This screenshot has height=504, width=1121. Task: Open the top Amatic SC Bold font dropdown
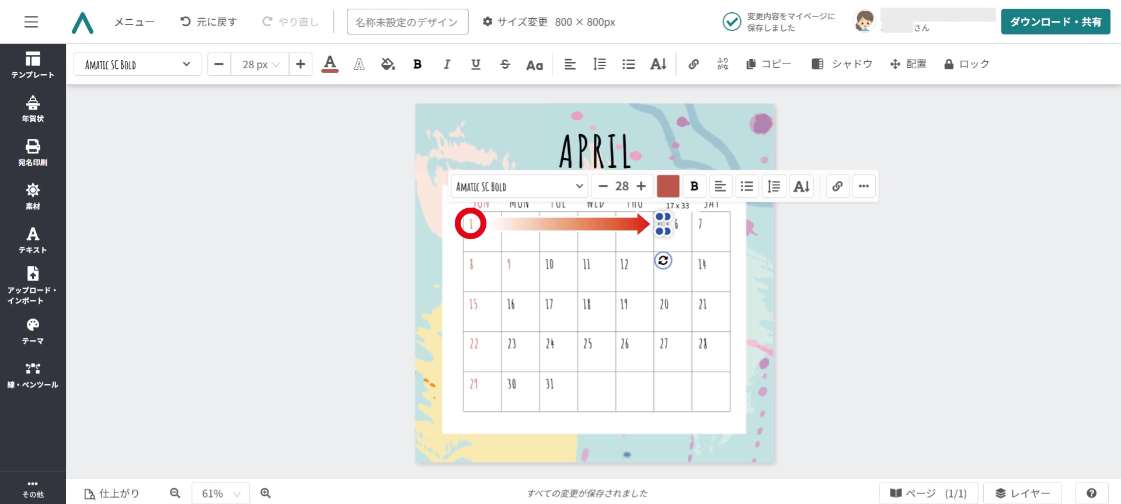point(137,64)
